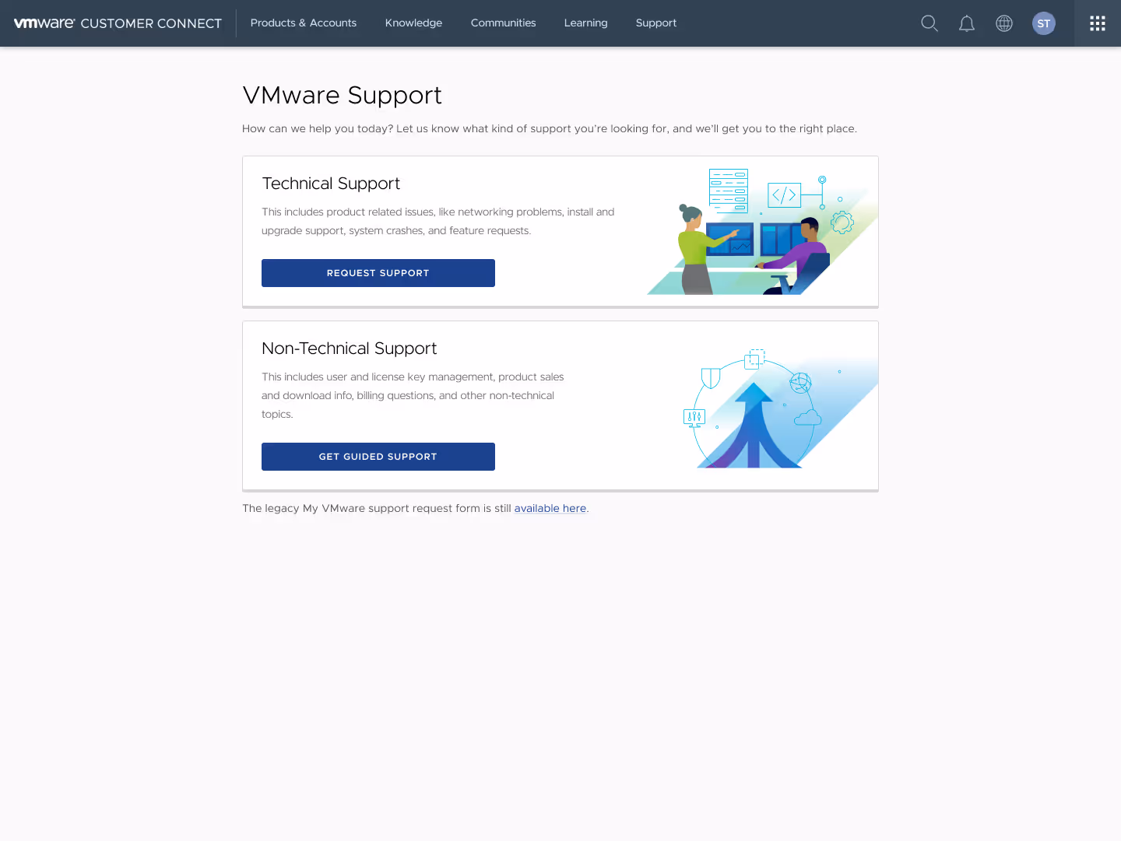Click the 'user and license key management' description
The image size is (1121, 841).
coord(413,395)
